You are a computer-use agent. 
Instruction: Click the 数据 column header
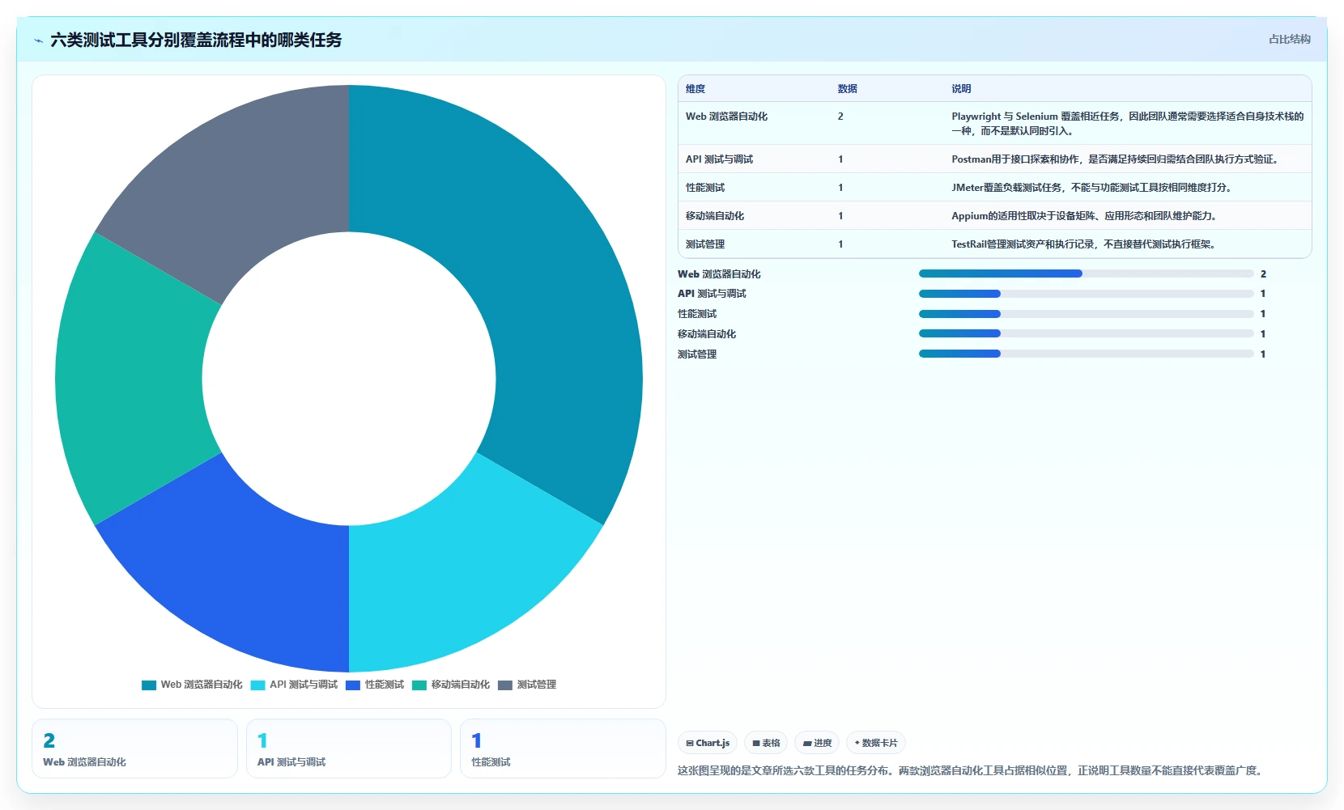[848, 89]
